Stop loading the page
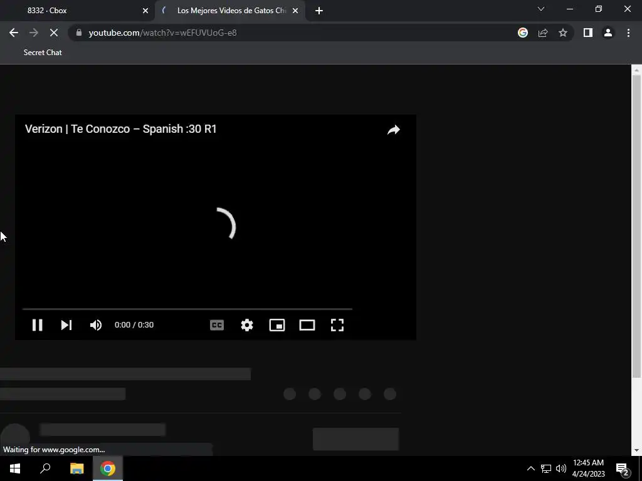The image size is (642, 481). pyautogui.click(x=54, y=33)
